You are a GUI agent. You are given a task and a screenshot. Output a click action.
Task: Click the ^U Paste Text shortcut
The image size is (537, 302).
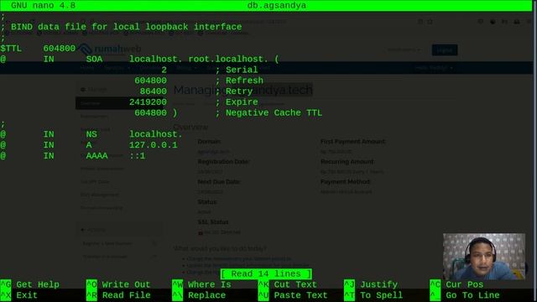point(293,295)
